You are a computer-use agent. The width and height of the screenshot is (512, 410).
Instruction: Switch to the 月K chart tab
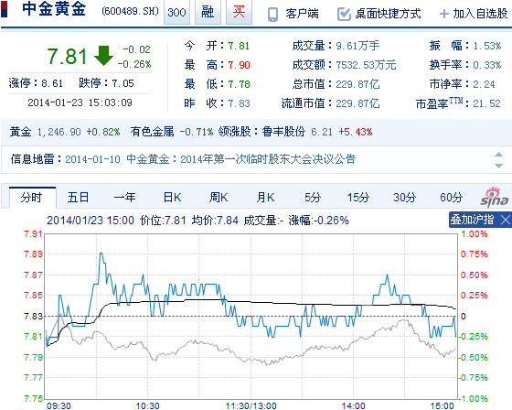pyautogui.click(x=265, y=198)
